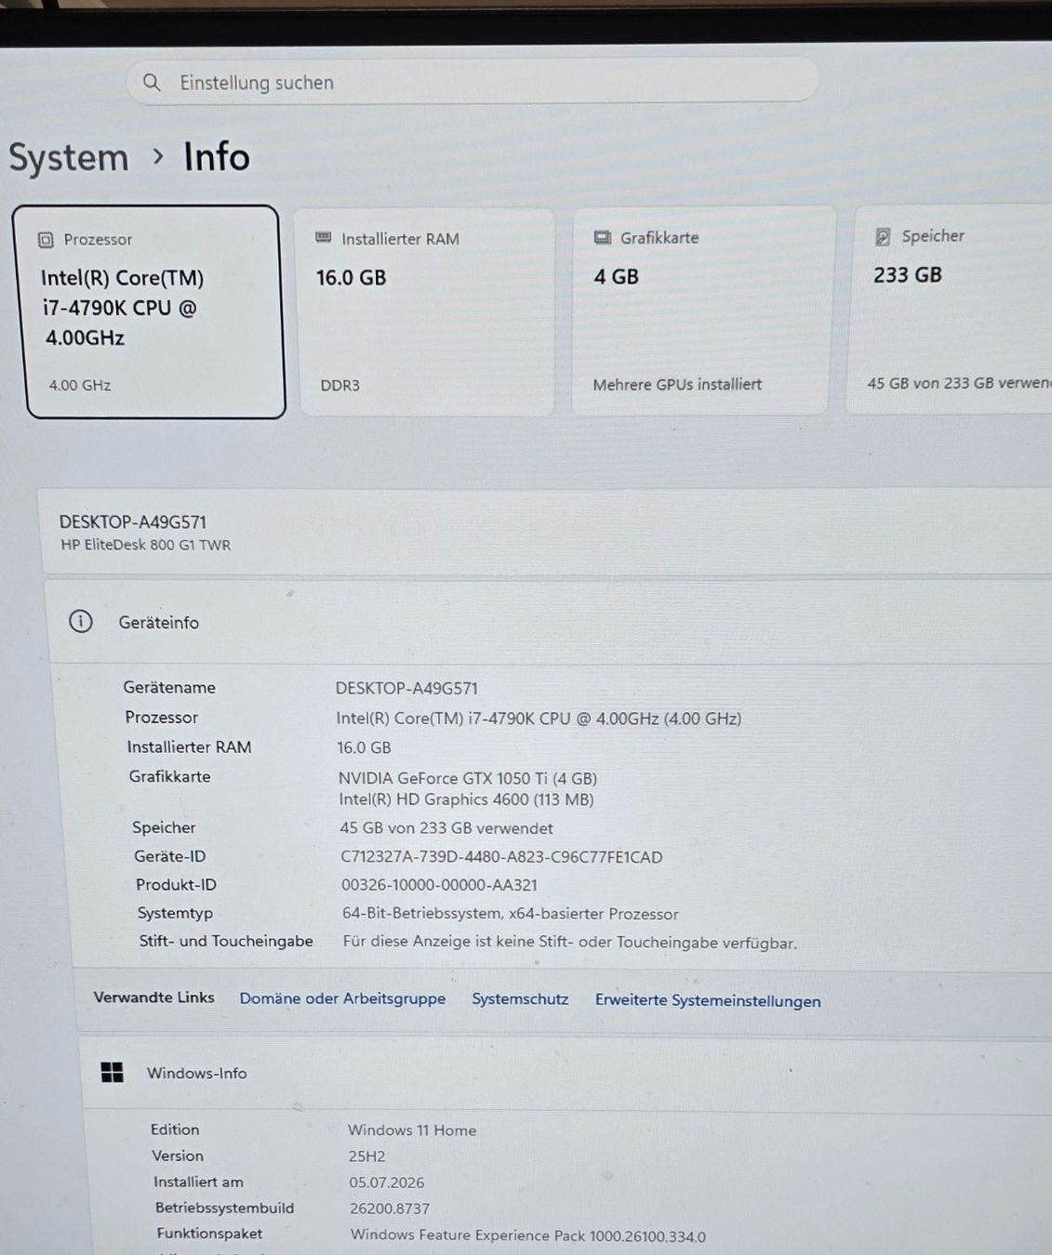Collapse the Geräteinfo section header
The height and width of the screenshot is (1255, 1052).
(551, 622)
